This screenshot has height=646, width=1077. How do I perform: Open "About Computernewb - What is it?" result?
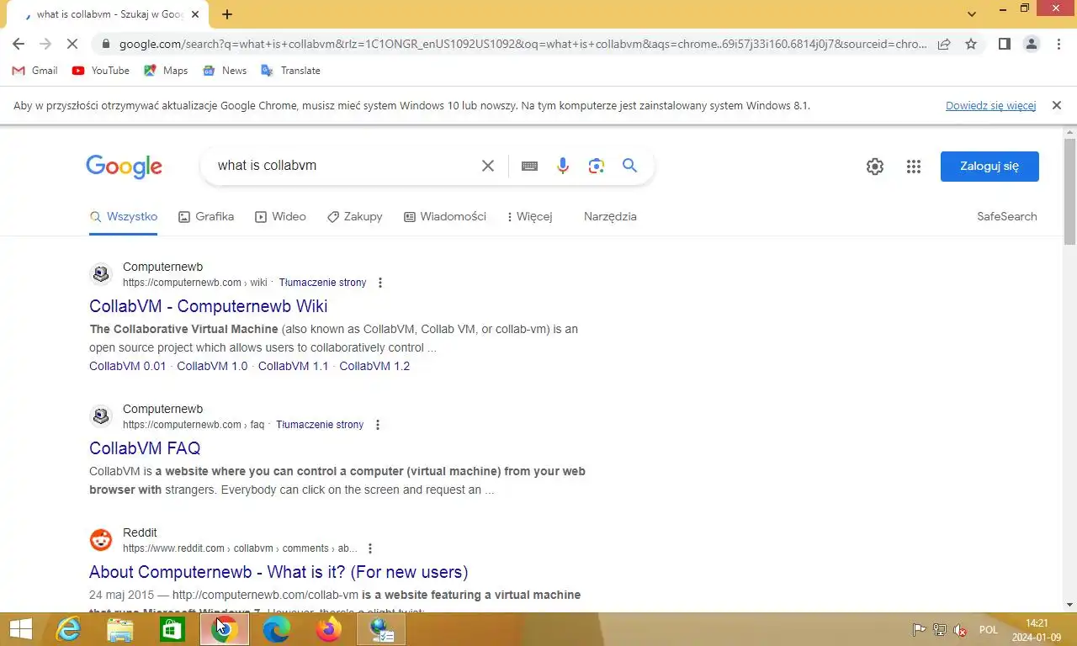[279, 572]
